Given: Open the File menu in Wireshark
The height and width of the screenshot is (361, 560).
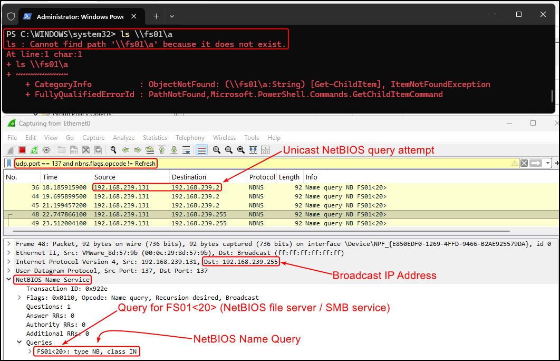Looking at the screenshot, I should pos(12,138).
